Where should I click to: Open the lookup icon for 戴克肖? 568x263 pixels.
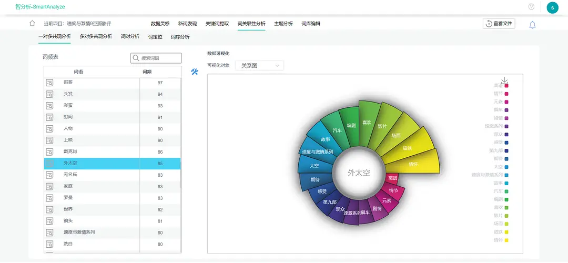[49, 152]
